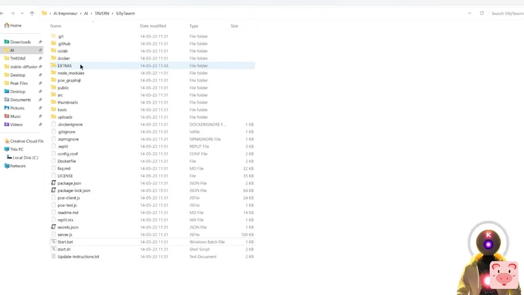Select the node_modules folder
The height and width of the screenshot is (295, 524).
point(71,73)
